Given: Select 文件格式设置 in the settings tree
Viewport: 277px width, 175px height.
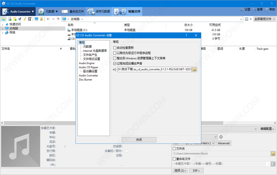Looking at the screenshot, I should 92,59.
